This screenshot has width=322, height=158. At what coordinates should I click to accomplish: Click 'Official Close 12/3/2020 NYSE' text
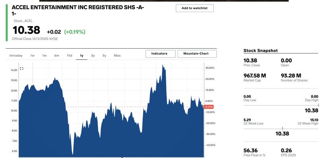pos(35,39)
